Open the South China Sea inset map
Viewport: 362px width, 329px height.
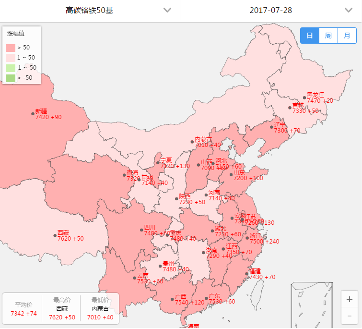pos(312,305)
